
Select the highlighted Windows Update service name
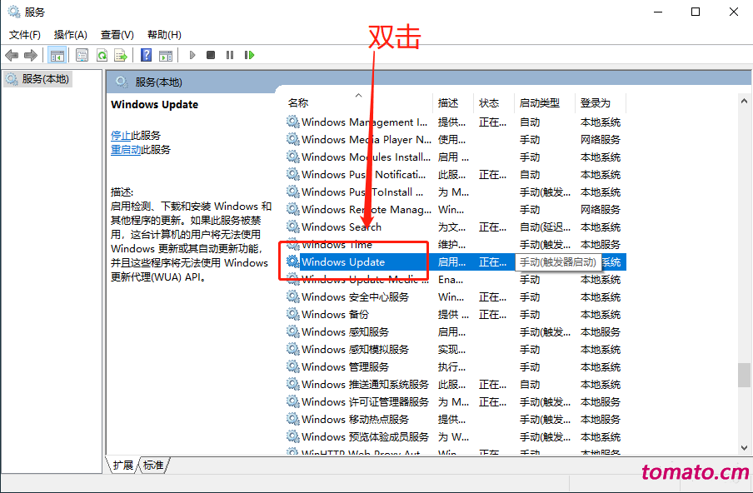tap(343, 262)
